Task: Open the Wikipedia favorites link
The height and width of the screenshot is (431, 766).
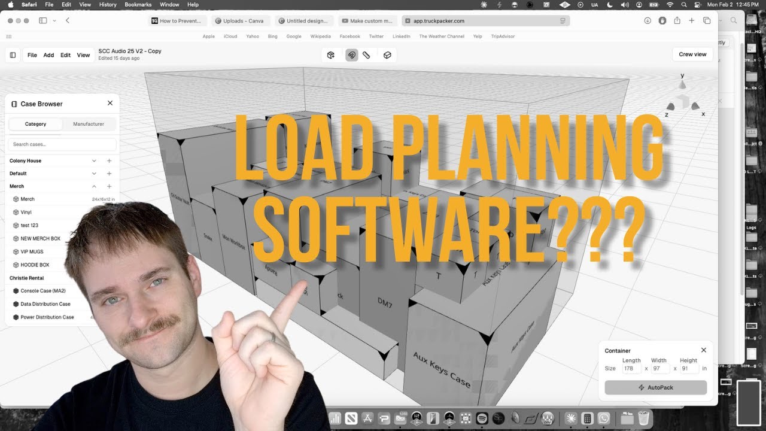Action: (x=320, y=36)
